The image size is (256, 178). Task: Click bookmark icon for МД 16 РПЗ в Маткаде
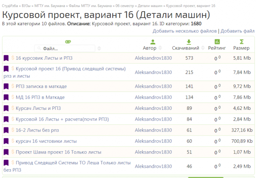click(6, 97)
